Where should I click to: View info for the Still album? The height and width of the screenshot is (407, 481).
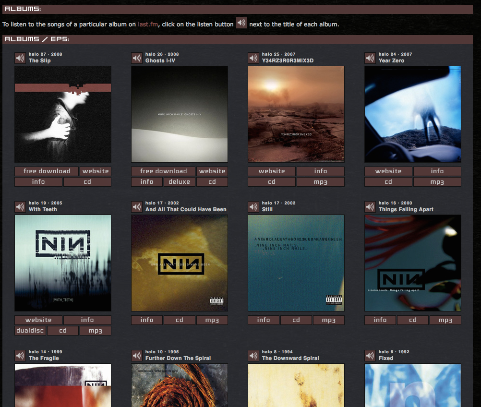263,320
